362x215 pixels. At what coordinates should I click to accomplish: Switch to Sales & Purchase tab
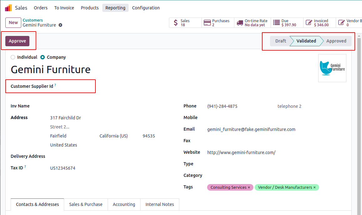pyautogui.click(x=86, y=204)
